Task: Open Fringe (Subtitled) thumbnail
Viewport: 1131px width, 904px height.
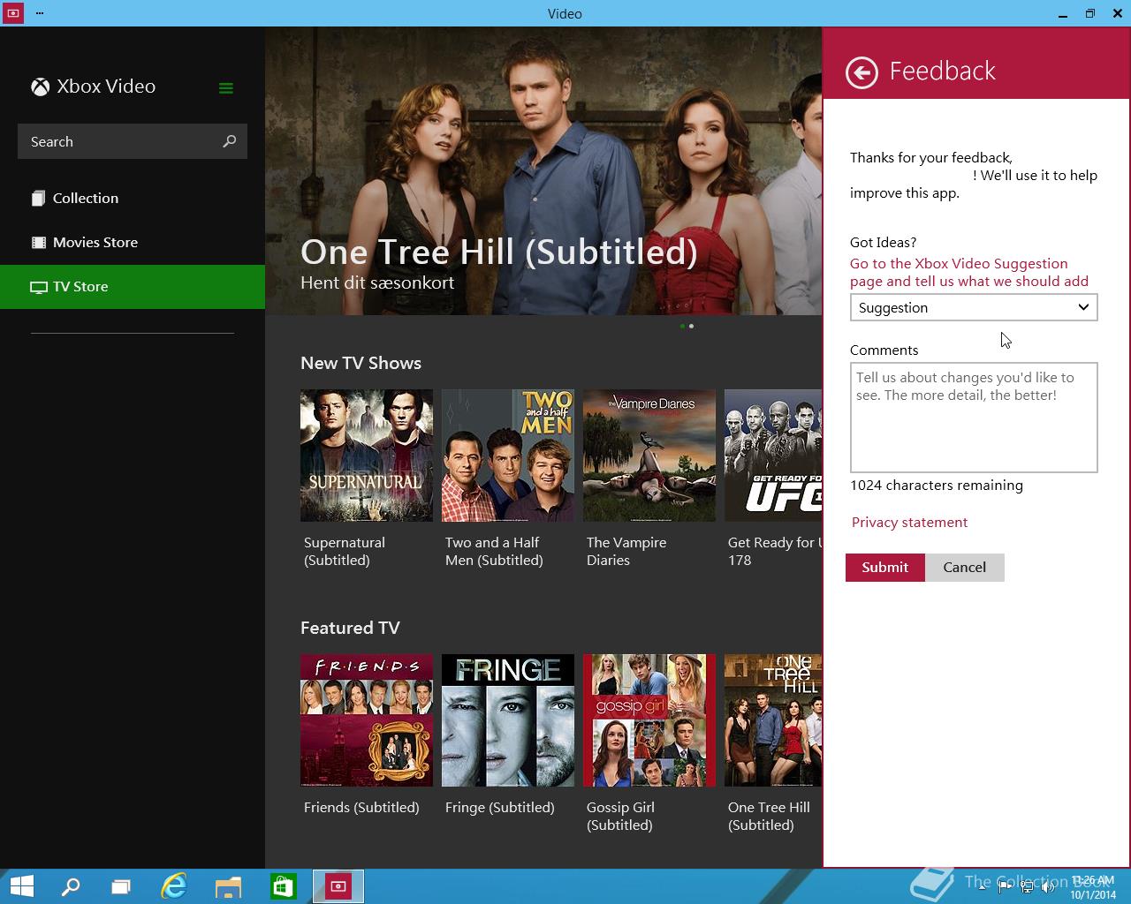Action: point(508,720)
